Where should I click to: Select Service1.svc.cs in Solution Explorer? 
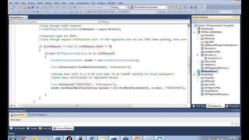pyautogui.click(x=215, y=58)
